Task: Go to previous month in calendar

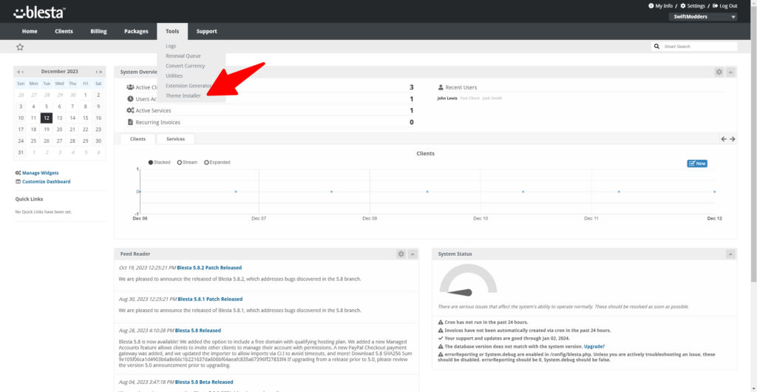Action: tap(22, 72)
